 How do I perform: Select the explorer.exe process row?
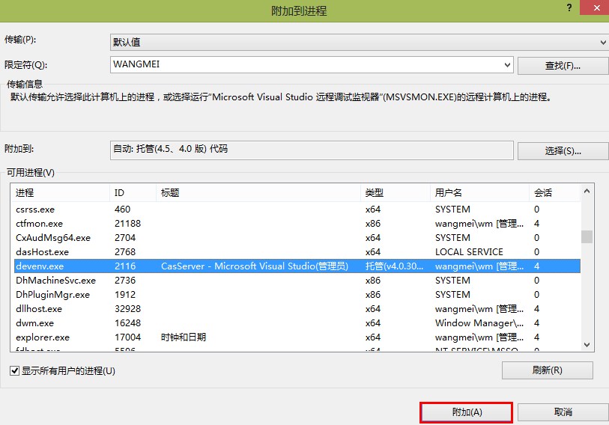[296, 337]
